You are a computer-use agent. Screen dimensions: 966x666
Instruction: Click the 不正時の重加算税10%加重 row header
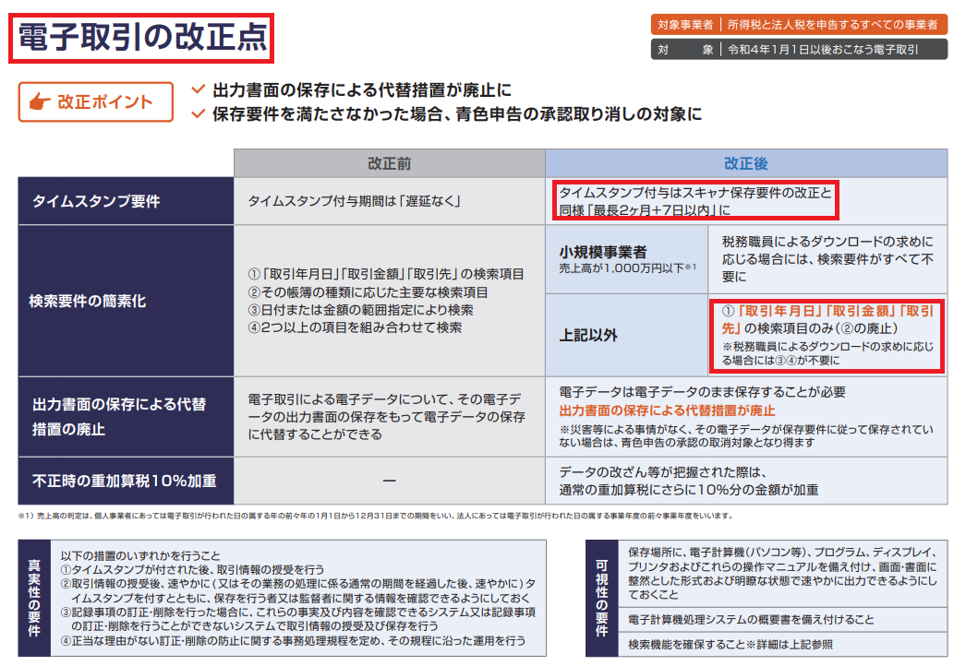pos(125,481)
